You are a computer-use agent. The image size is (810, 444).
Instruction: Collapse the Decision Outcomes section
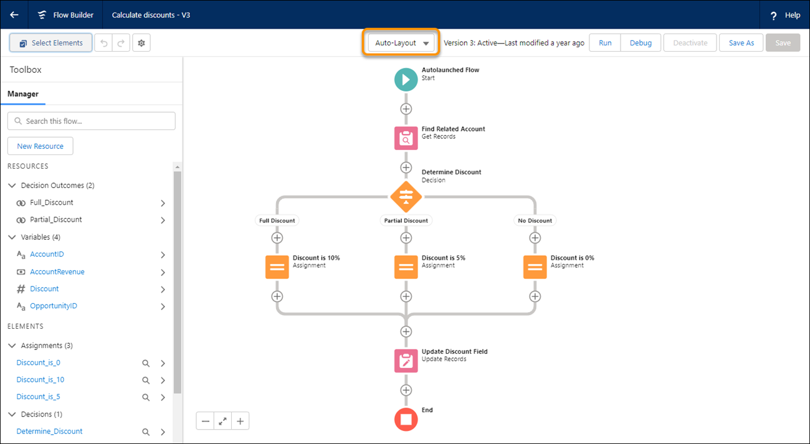[12, 186]
